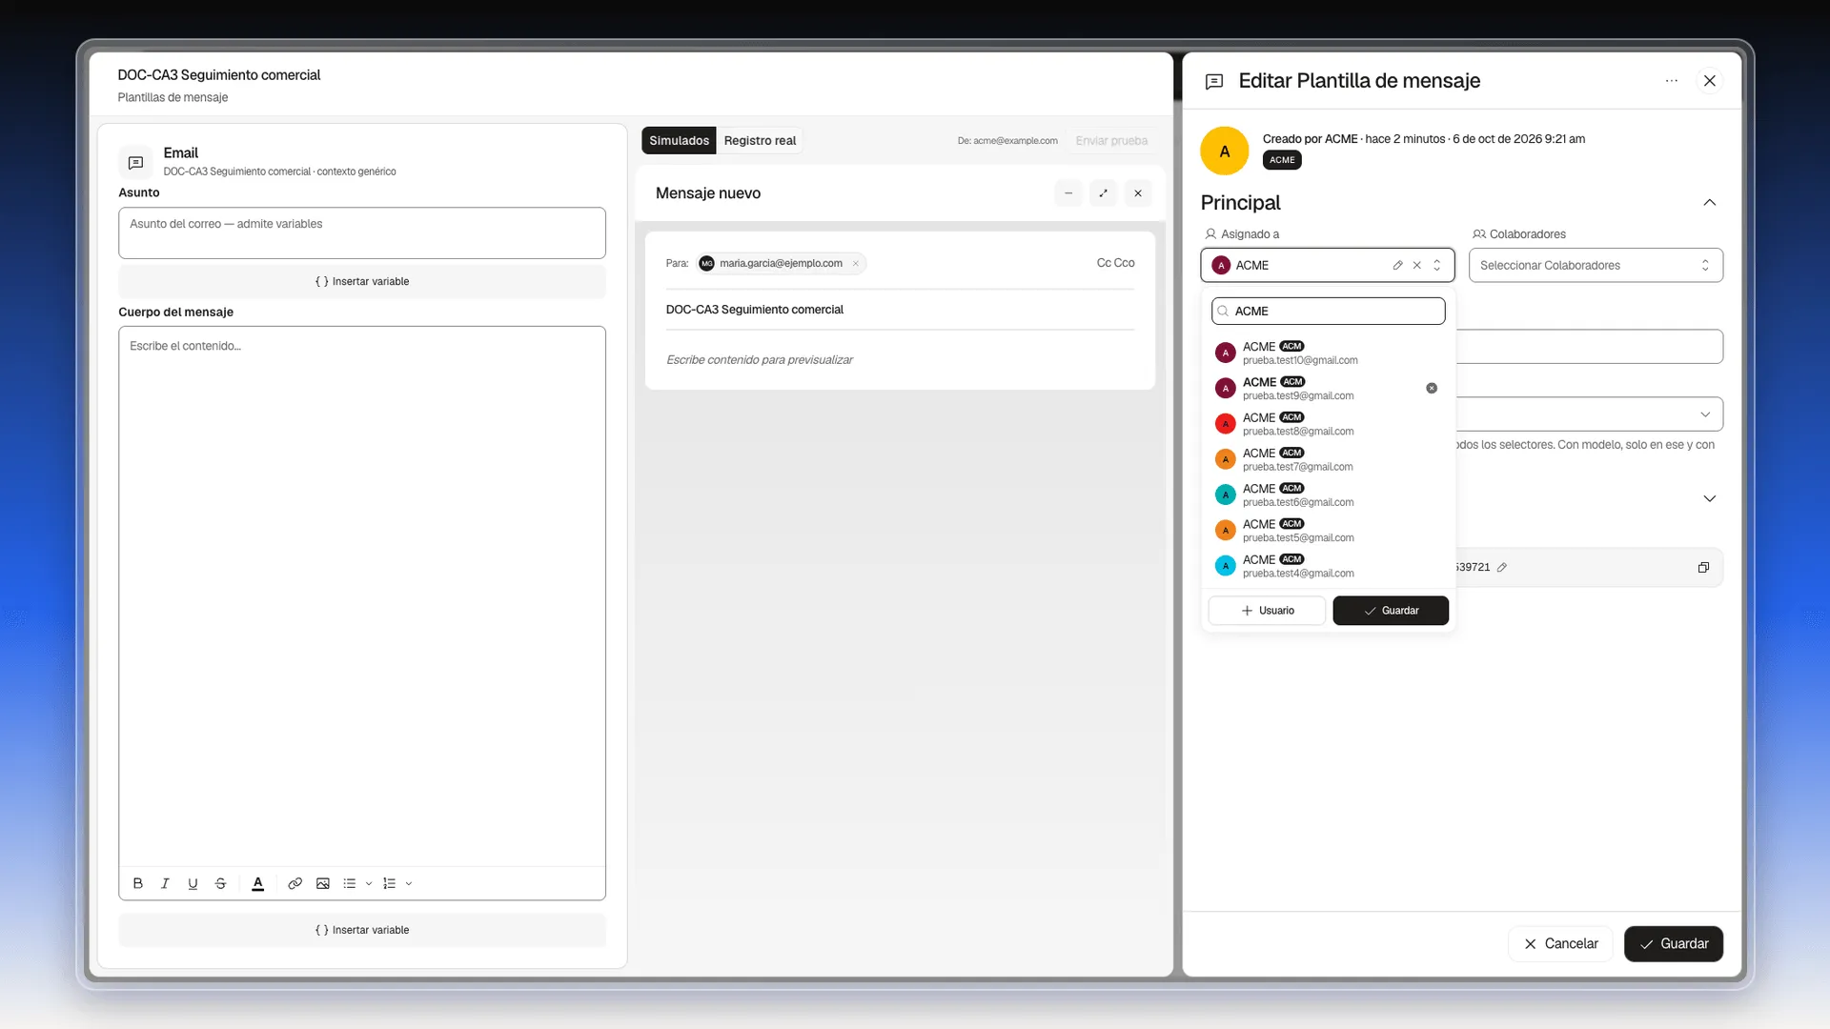The image size is (1830, 1029).
Task: Apply underline formatting in editor toolbar
Action: pos(193,883)
